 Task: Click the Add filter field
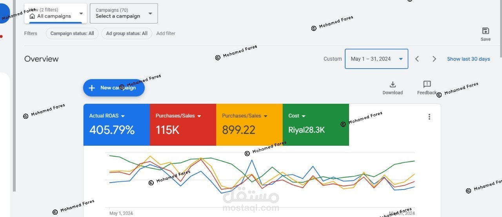(166, 33)
